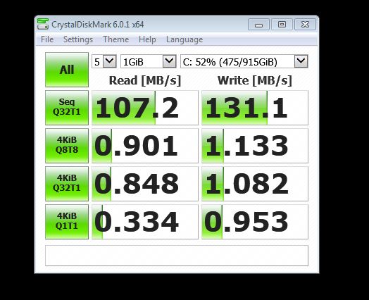
Task: Maximize the CrystalDiskMark window
Action: tap(282, 25)
